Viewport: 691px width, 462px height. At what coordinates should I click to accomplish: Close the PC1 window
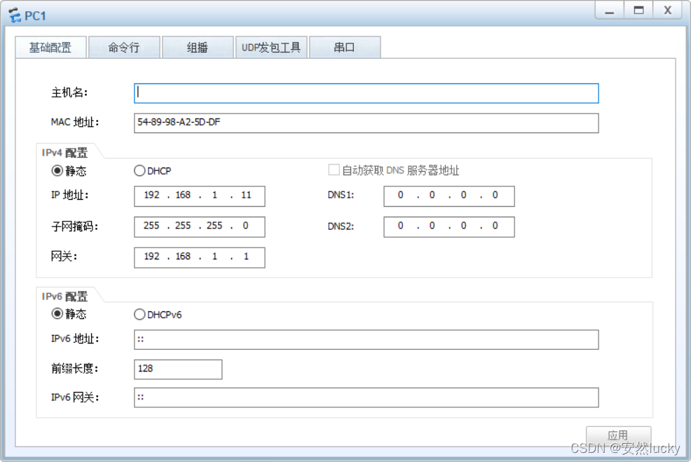click(668, 11)
